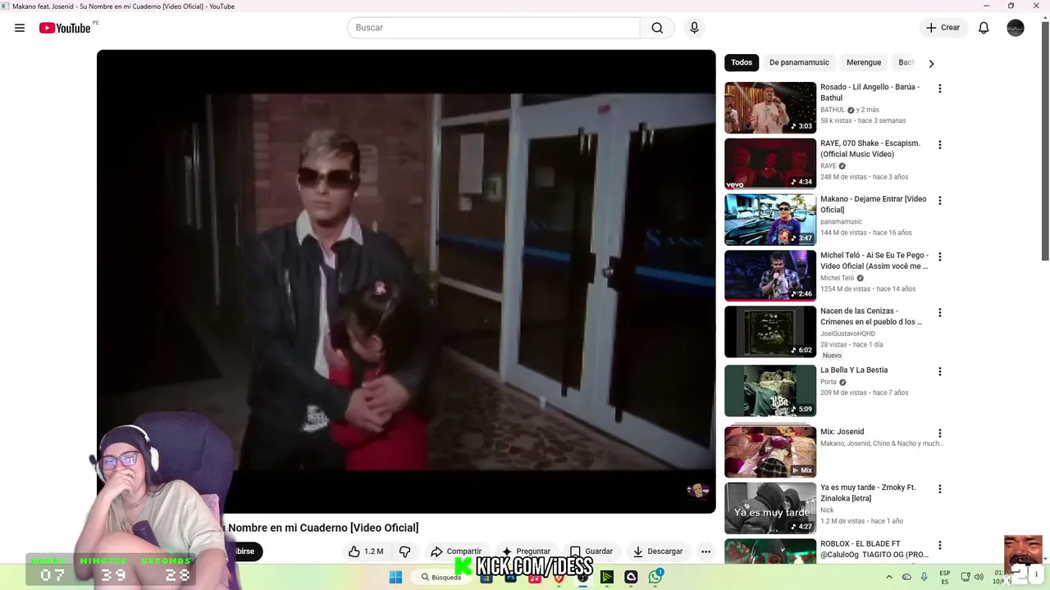Switch the ESP keyboard language indicator

[945, 577]
